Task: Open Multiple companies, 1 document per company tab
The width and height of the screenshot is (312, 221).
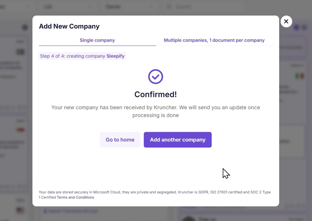Action: coord(214,40)
